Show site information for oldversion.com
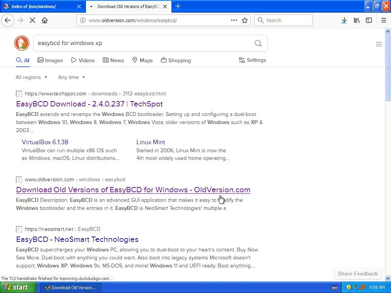Viewport: 391px width, 293px height. pos(83,20)
